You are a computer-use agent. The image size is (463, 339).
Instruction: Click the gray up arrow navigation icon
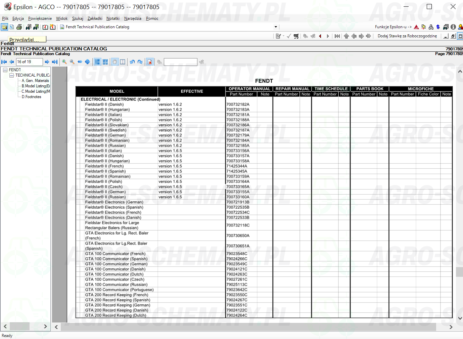pos(346,36)
